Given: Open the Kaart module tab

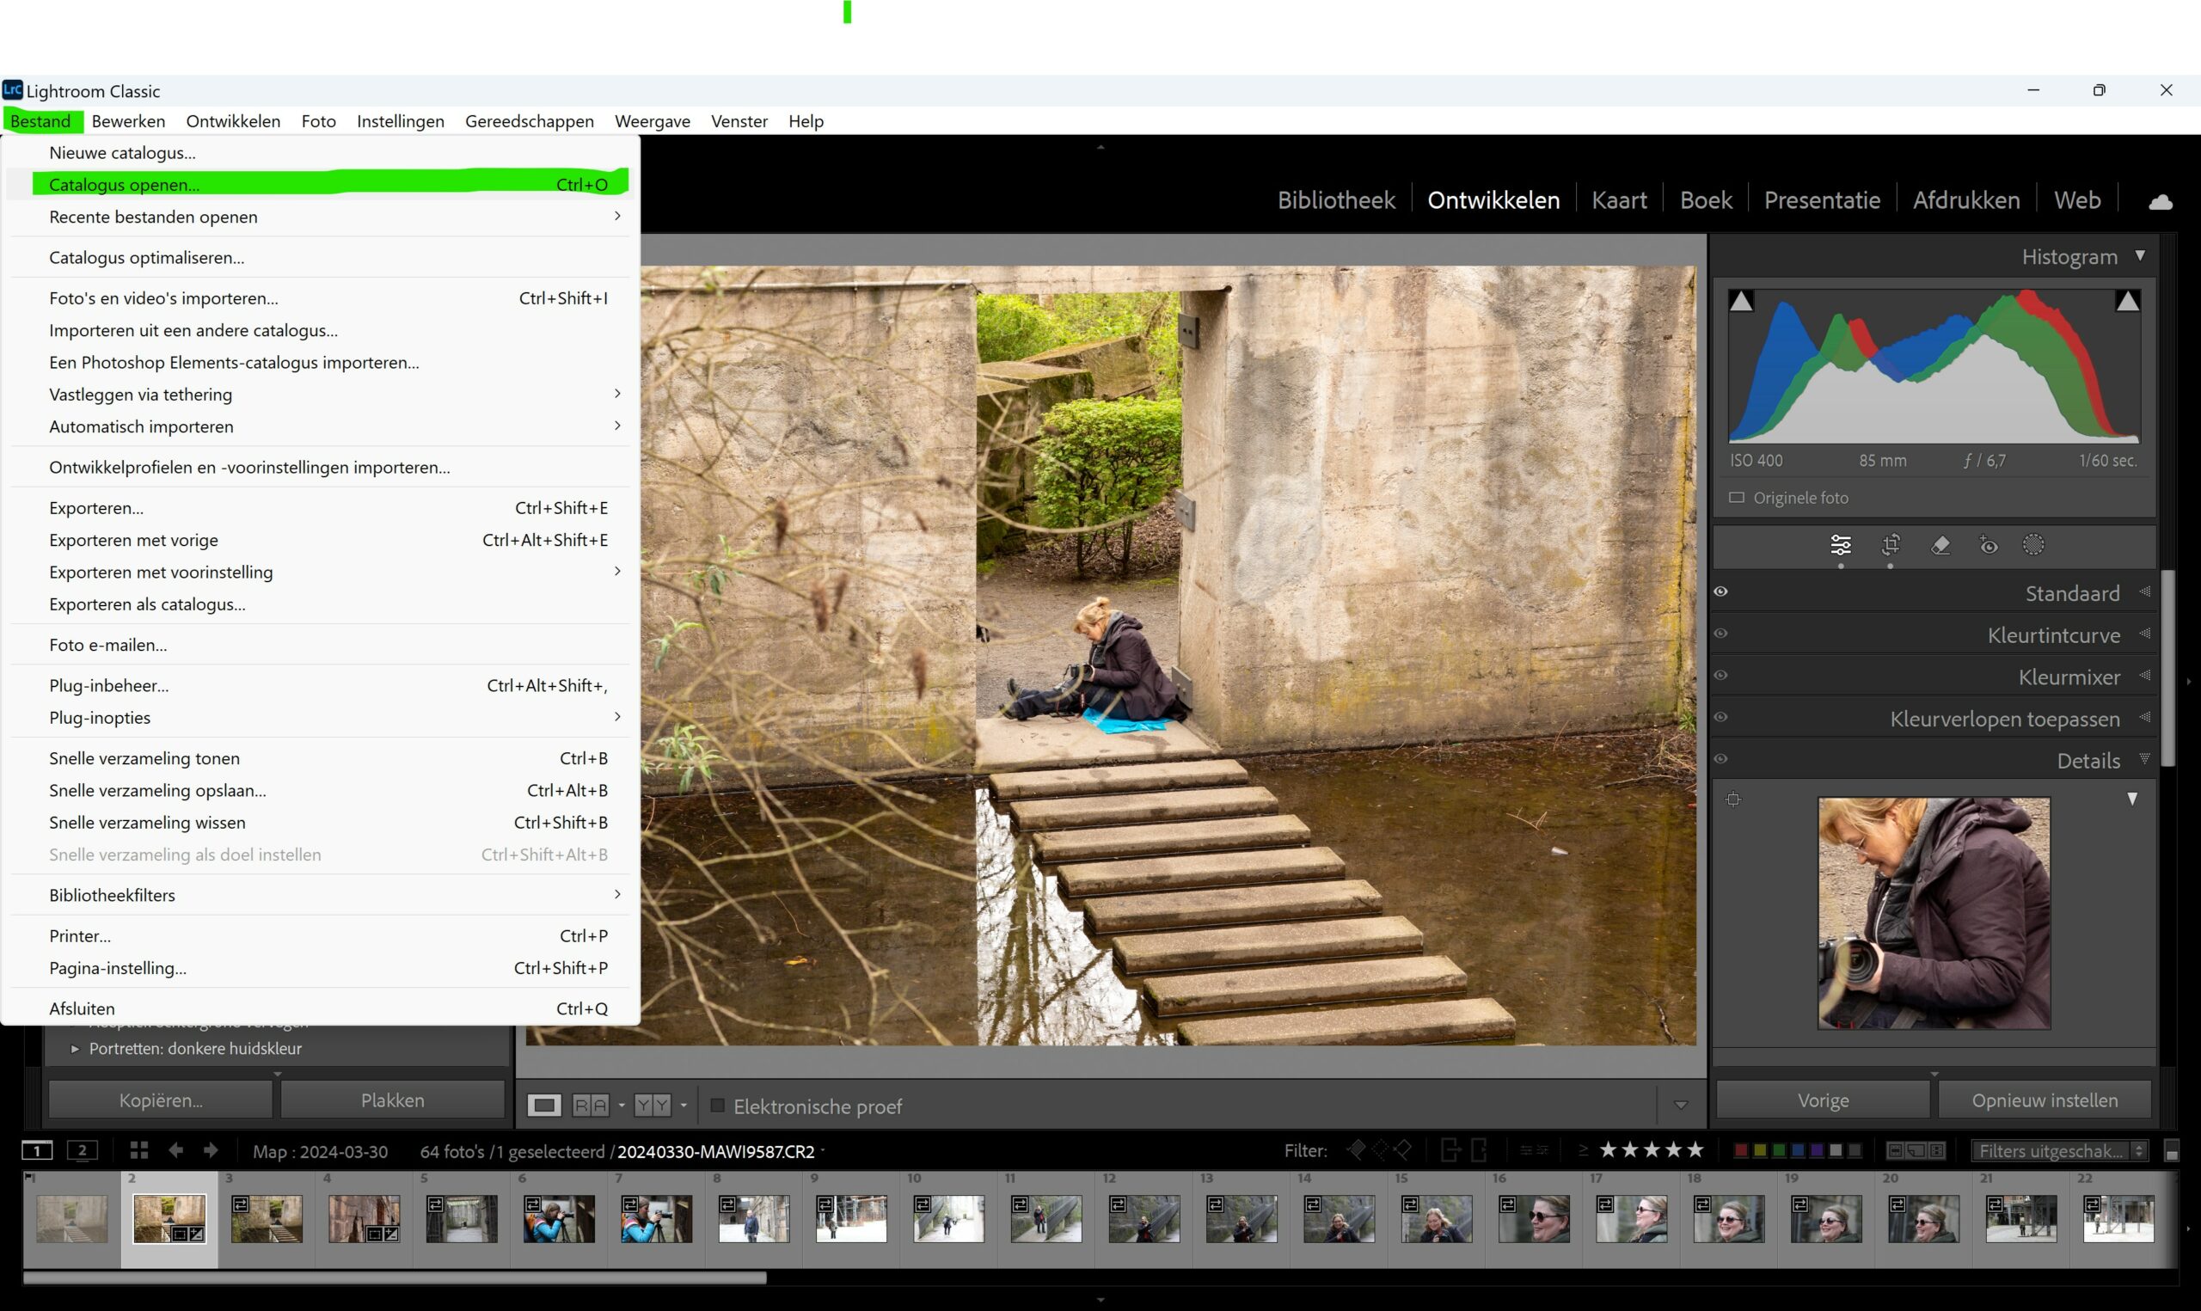Looking at the screenshot, I should [x=1619, y=200].
